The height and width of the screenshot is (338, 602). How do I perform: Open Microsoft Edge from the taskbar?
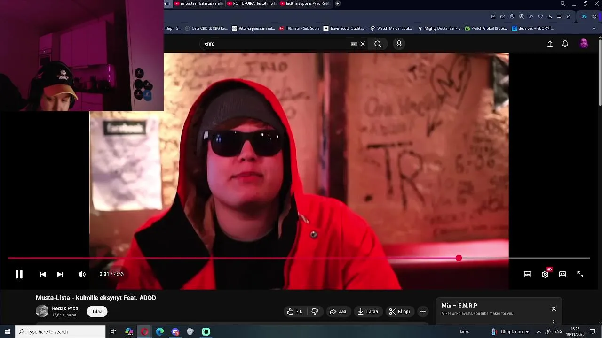click(160, 332)
